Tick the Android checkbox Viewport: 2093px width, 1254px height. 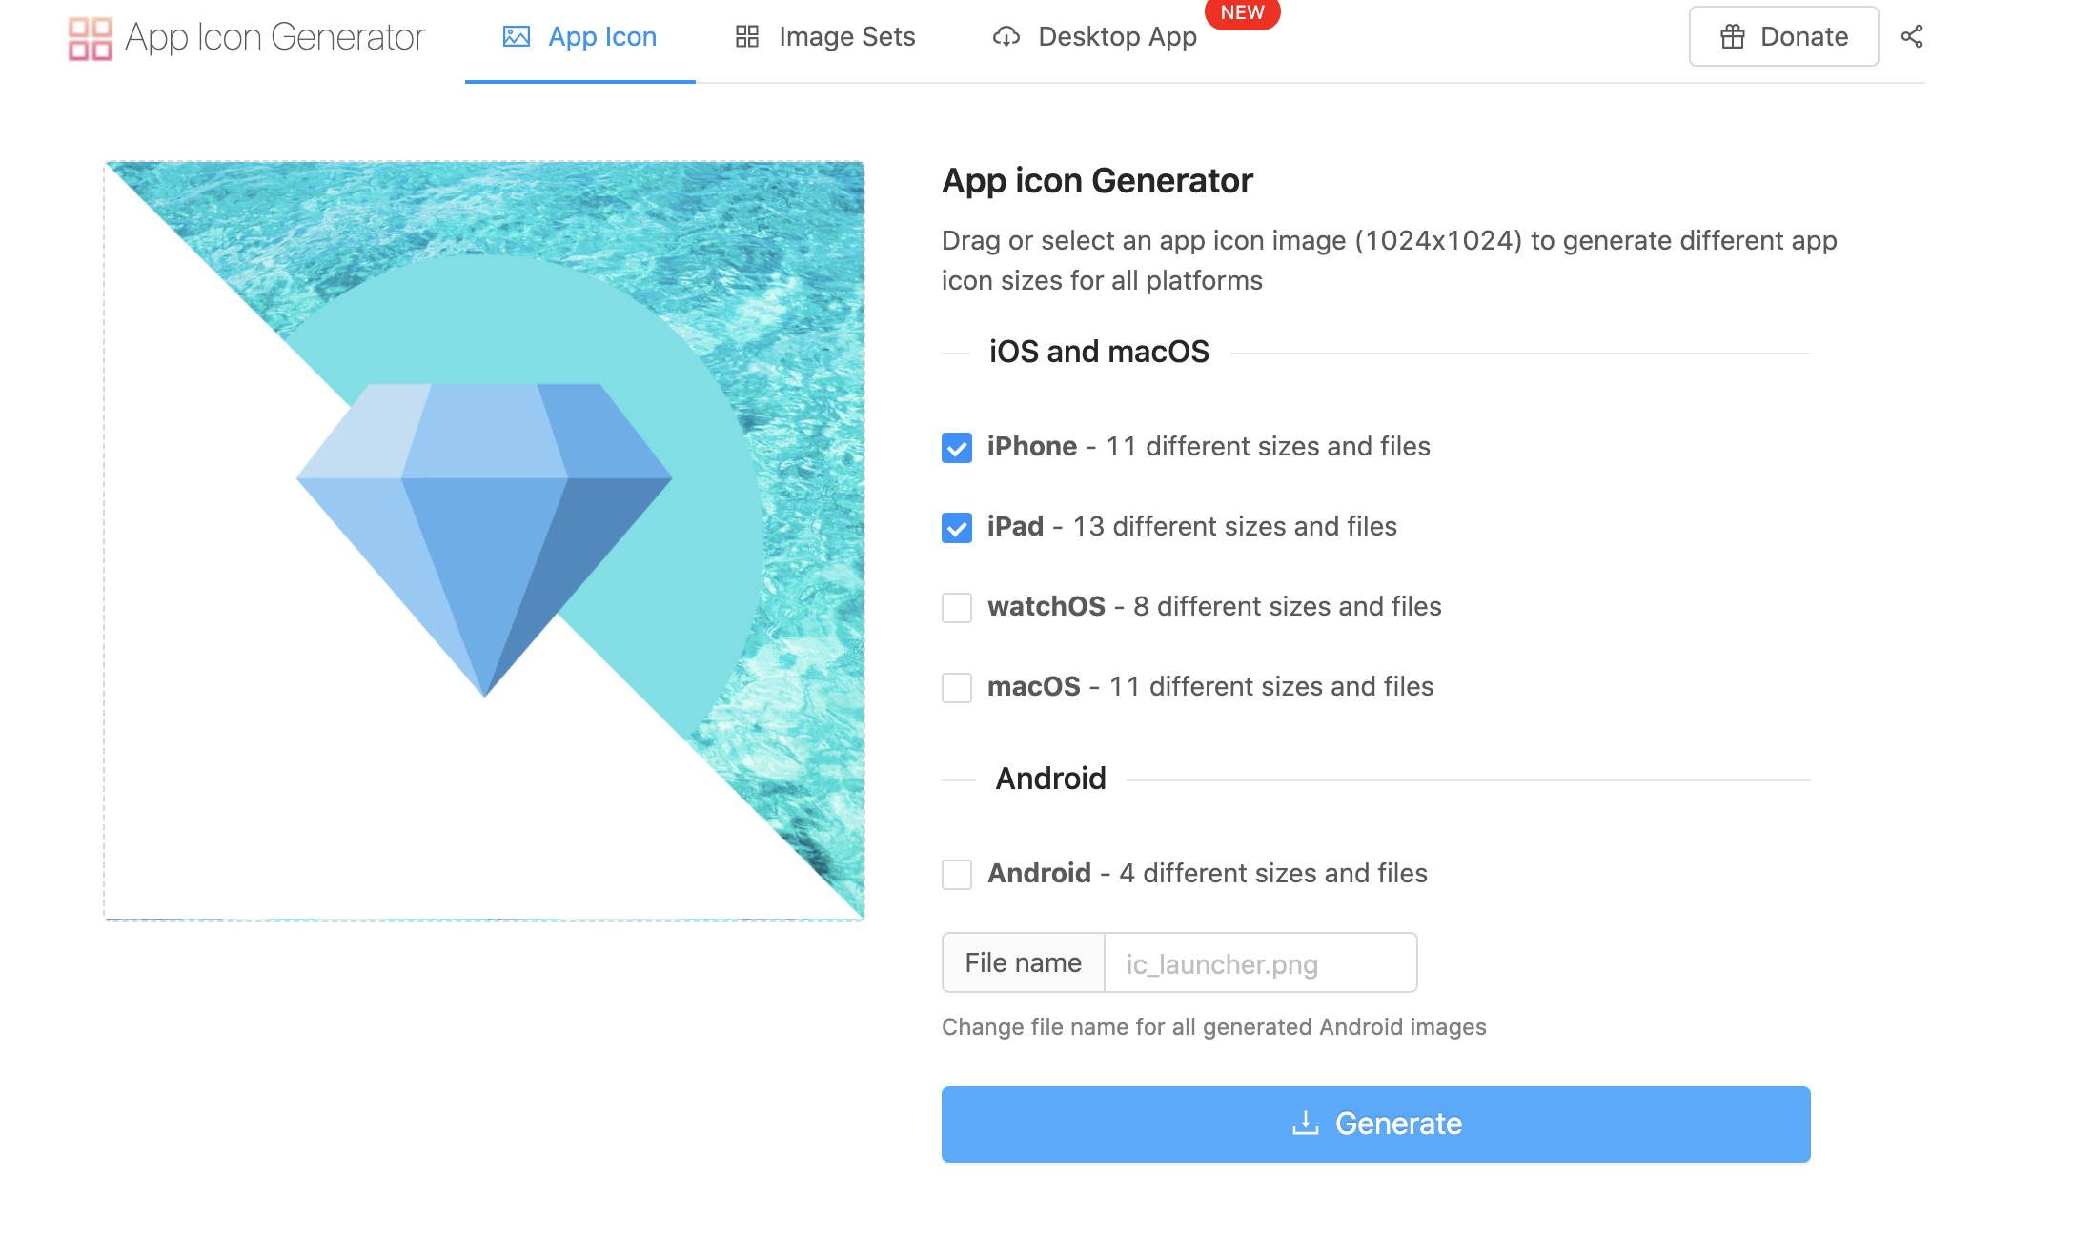pos(957,875)
